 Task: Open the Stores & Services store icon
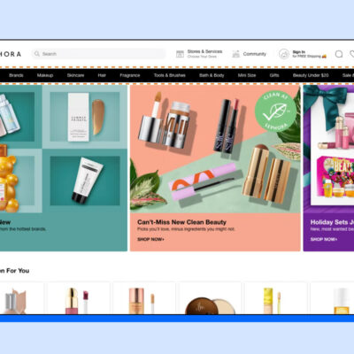click(180, 54)
